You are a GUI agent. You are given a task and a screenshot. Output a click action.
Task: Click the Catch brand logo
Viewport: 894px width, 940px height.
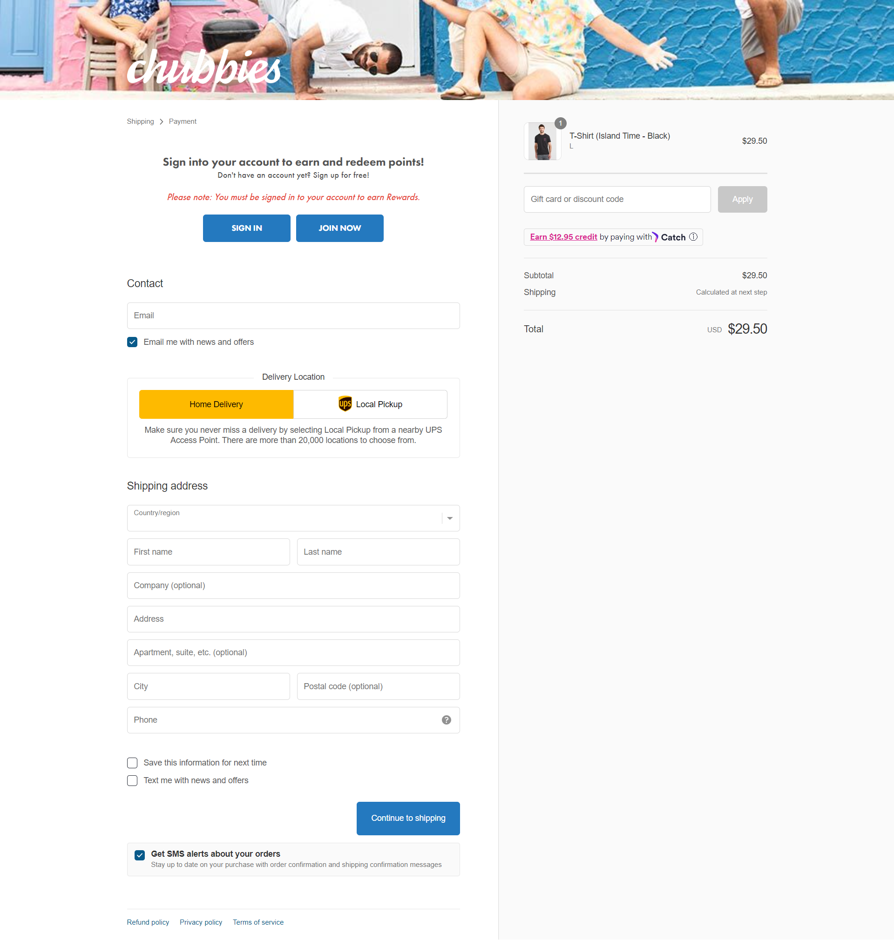click(x=669, y=237)
